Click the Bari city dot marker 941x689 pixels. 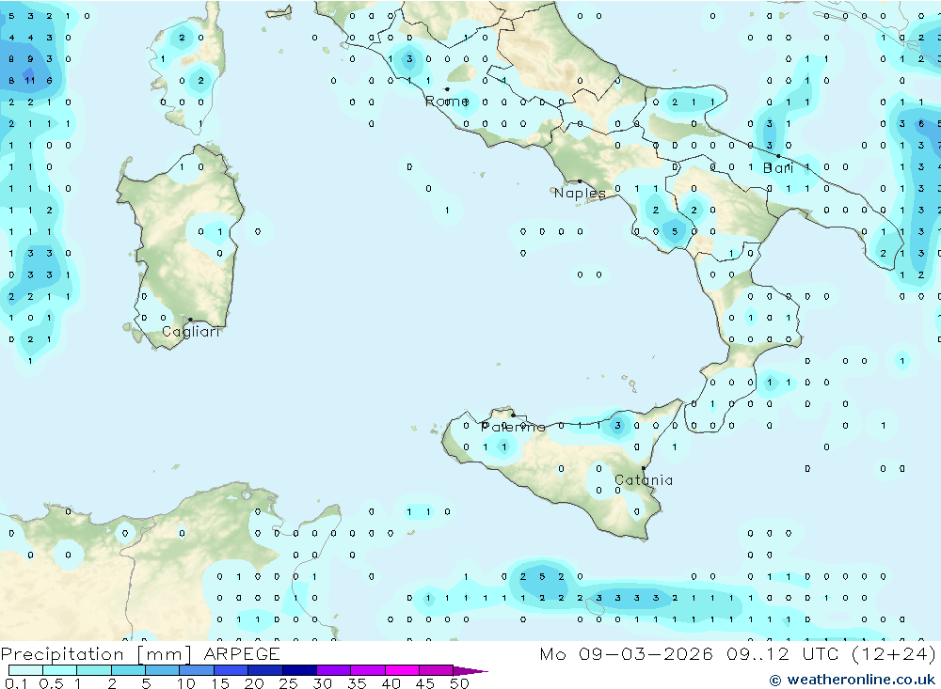tap(778, 156)
